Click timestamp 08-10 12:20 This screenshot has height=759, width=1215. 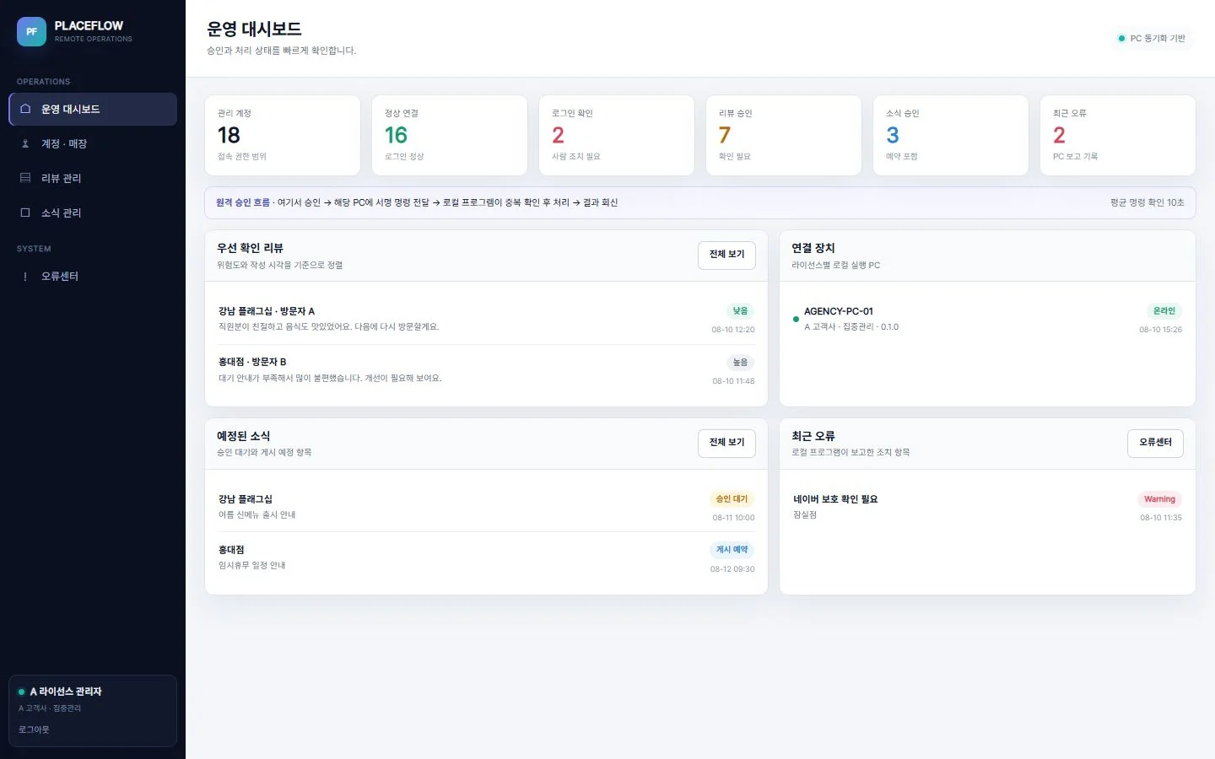733,330
